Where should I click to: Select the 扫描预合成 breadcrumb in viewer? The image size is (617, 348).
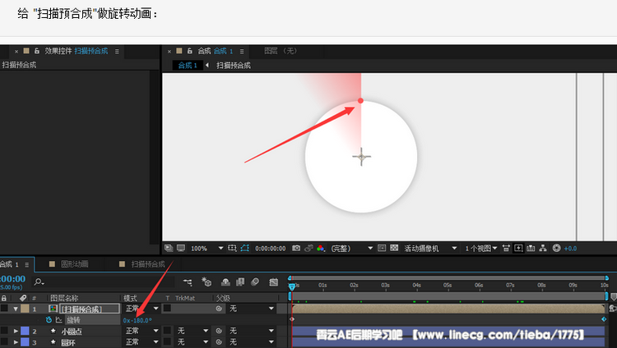click(x=234, y=65)
